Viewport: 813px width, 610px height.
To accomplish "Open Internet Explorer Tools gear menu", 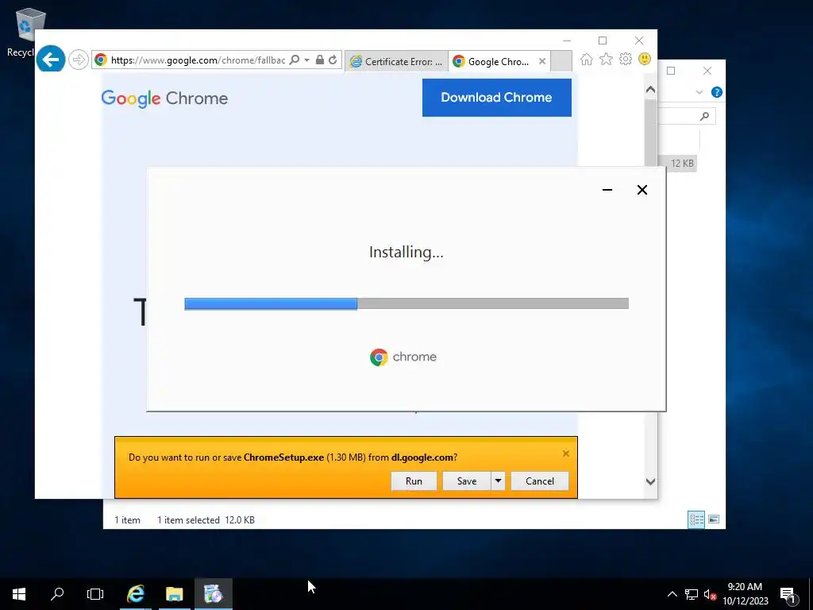I will coord(626,59).
